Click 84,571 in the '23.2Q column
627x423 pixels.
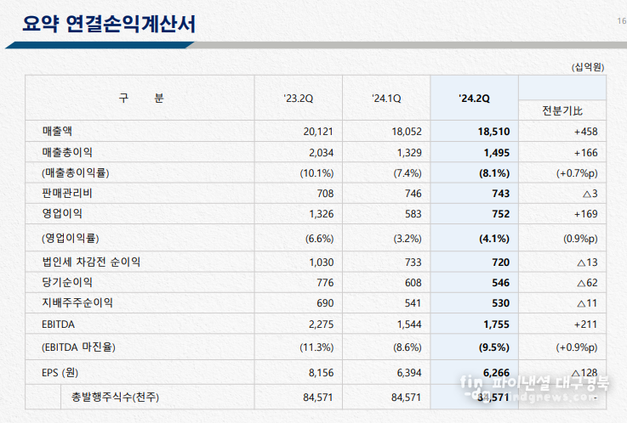318,398
